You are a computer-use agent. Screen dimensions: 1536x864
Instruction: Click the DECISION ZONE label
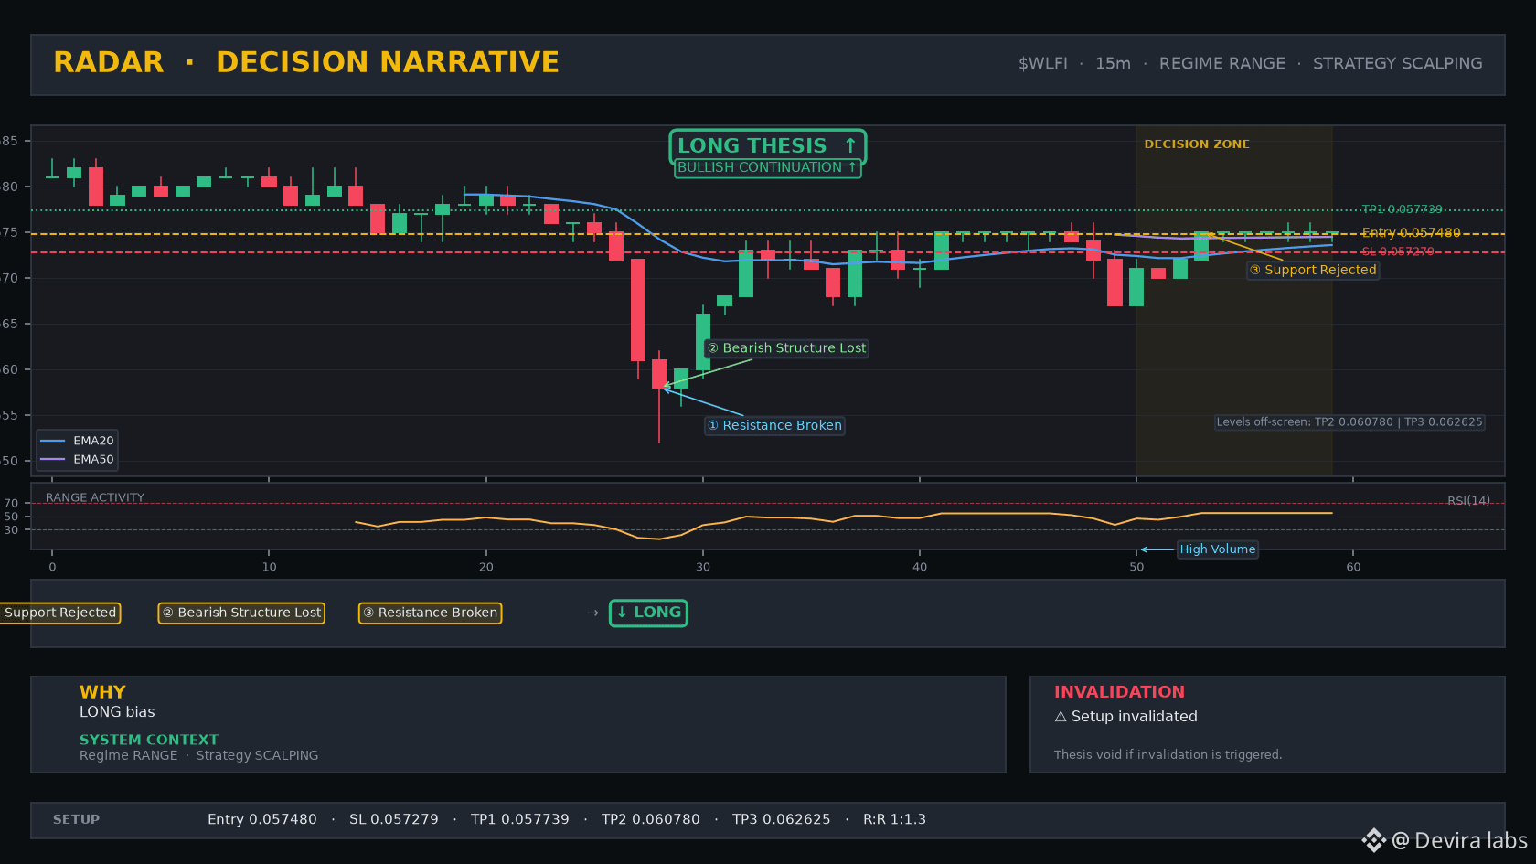(1197, 144)
